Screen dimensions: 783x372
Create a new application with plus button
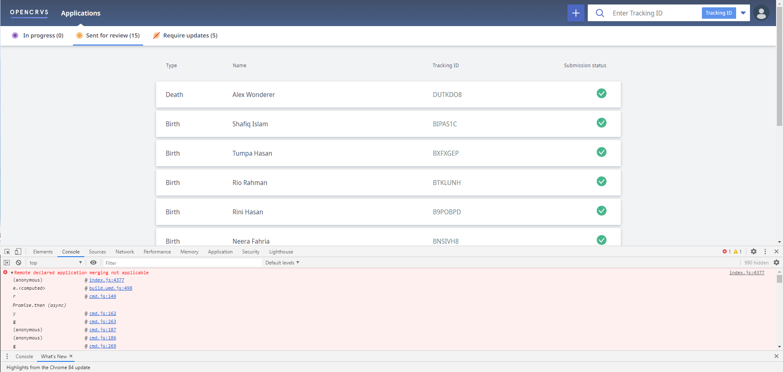click(x=576, y=13)
